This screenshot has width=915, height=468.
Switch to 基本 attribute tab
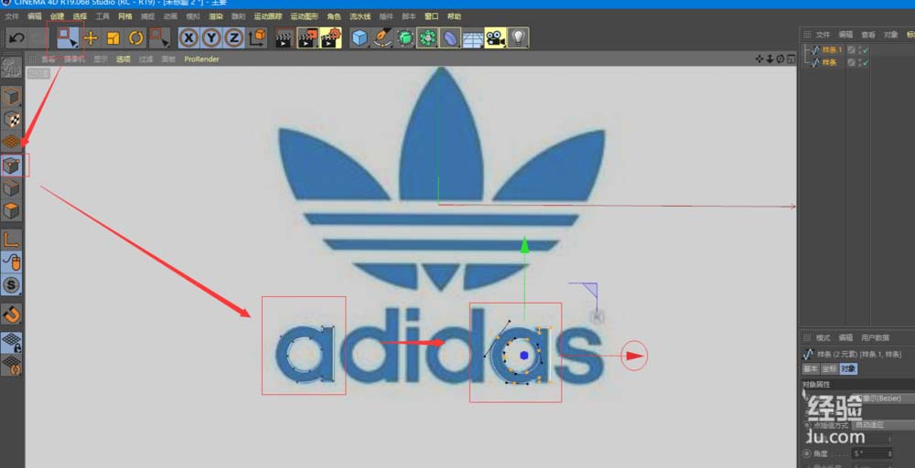[x=811, y=369]
